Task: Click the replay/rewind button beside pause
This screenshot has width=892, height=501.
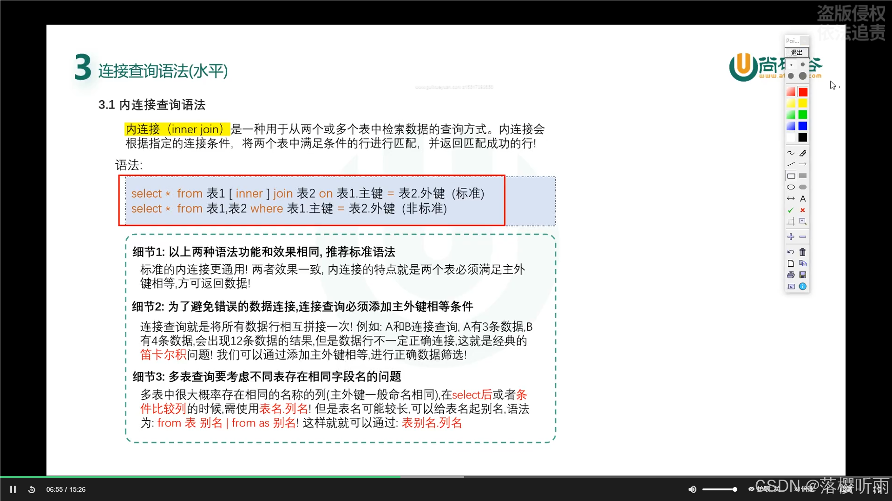Action: pyautogui.click(x=32, y=489)
